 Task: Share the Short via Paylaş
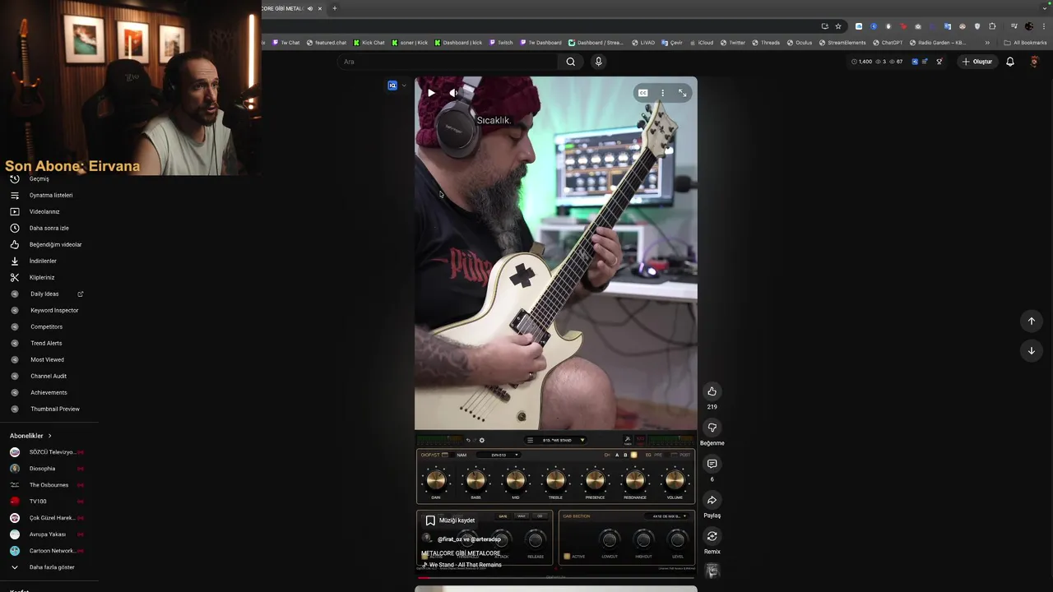click(712, 500)
